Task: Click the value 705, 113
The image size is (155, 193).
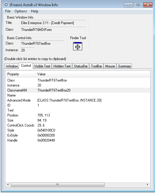Action: tap(44, 115)
